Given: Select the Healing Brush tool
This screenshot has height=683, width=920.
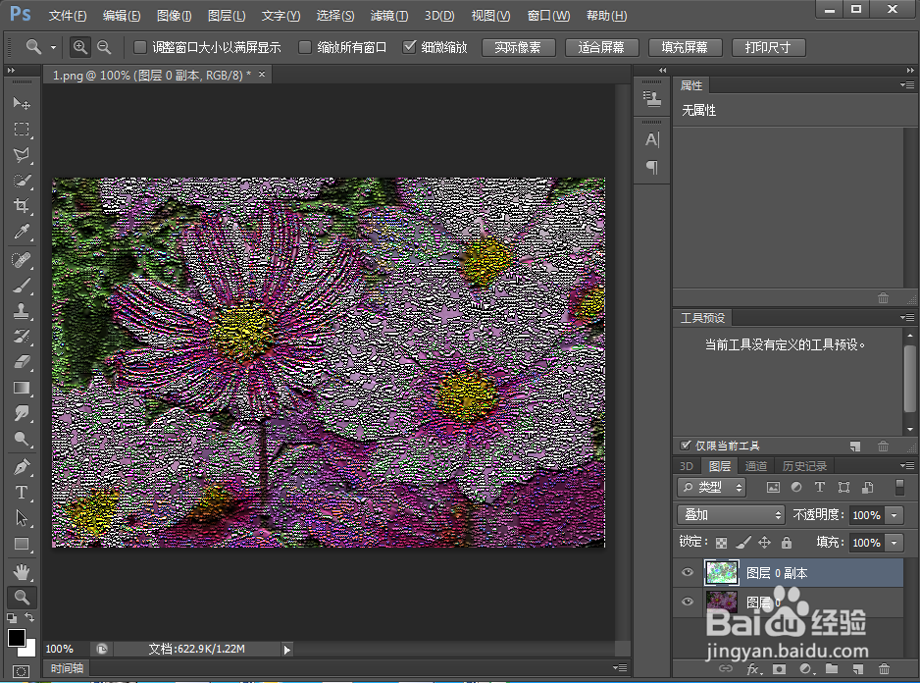Looking at the screenshot, I should 22,260.
